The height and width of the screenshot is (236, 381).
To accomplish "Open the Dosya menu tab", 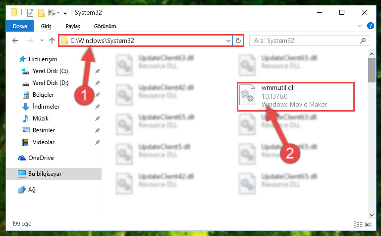I will click(x=20, y=26).
